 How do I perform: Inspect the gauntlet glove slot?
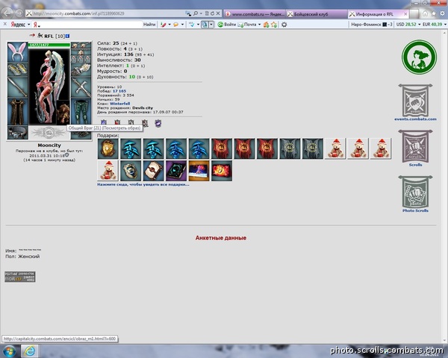coord(81,69)
